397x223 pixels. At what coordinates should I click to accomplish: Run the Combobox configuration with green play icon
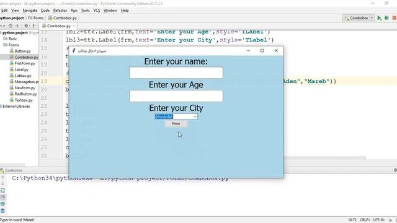[379, 18]
